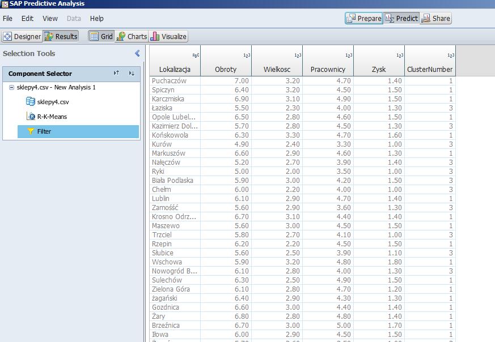Select sklepy4.csv - New Analysis 1 tree label
Image resolution: width=495 pixels, height=342 pixels.
(56, 87)
